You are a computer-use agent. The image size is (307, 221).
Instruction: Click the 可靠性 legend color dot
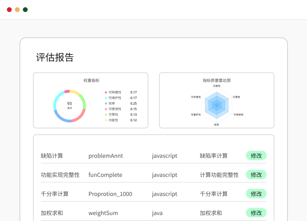[x=106, y=114]
